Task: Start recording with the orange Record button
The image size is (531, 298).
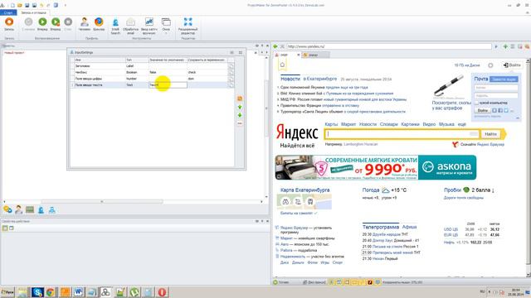Action: pos(9,24)
